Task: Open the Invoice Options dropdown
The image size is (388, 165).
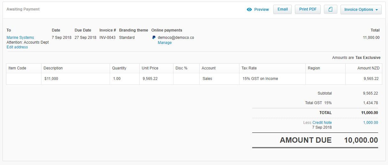Action: click(x=361, y=10)
